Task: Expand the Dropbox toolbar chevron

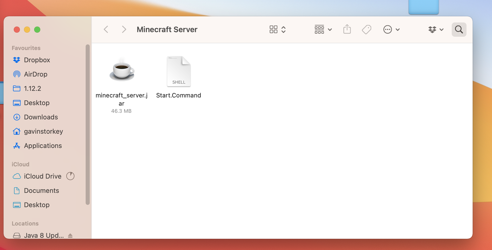Action: pyautogui.click(x=442, y=30)
